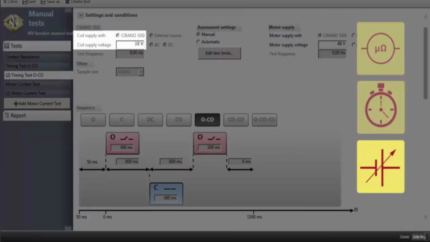The width and height of the screenshot is (430, 242).
Task: Select CIBANO 500 as motor supply
Action: click(320, 36)
